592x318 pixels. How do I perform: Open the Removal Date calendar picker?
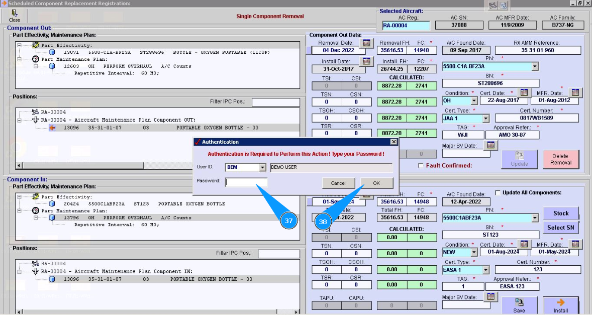pyautogui.click(x=366, y=43)
